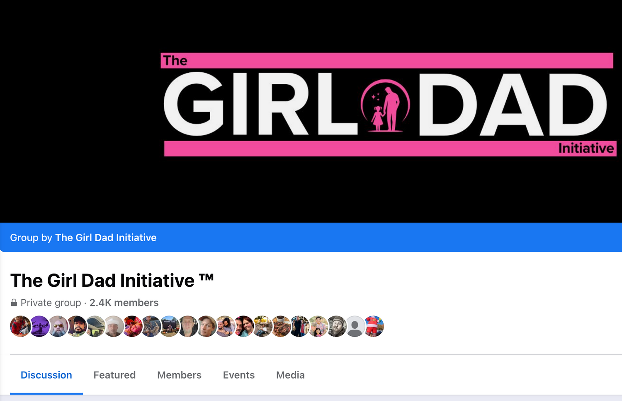Viewport: 622px width, 401px height.
Task: Switch to the Featured tab
Action: 114,375
